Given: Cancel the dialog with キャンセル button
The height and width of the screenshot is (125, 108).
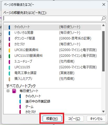Looking at the screenshot, I should coord(96,119).
